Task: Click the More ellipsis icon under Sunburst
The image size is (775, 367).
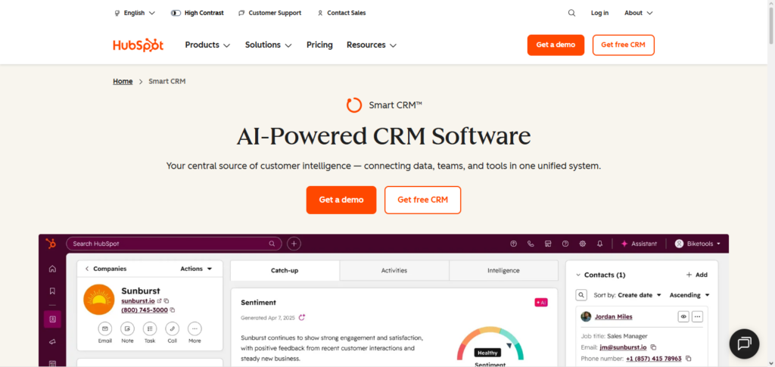Action: coord(195,329)
